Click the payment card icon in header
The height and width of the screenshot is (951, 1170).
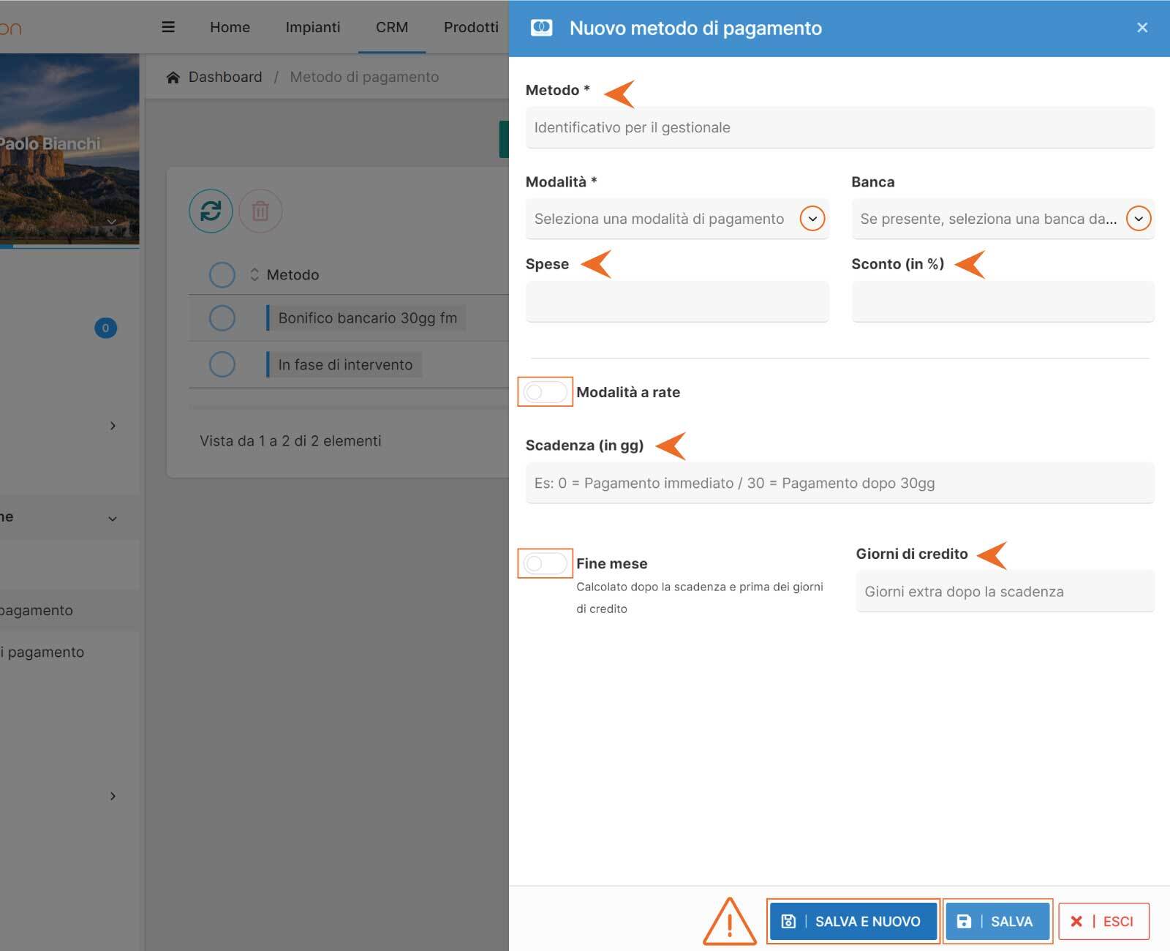541,28
